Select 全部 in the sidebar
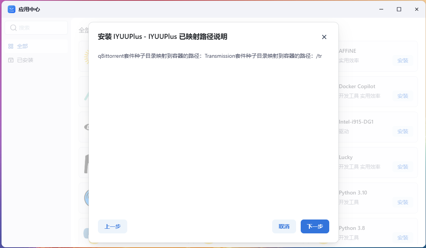The image size is (426, 248). 36,46
